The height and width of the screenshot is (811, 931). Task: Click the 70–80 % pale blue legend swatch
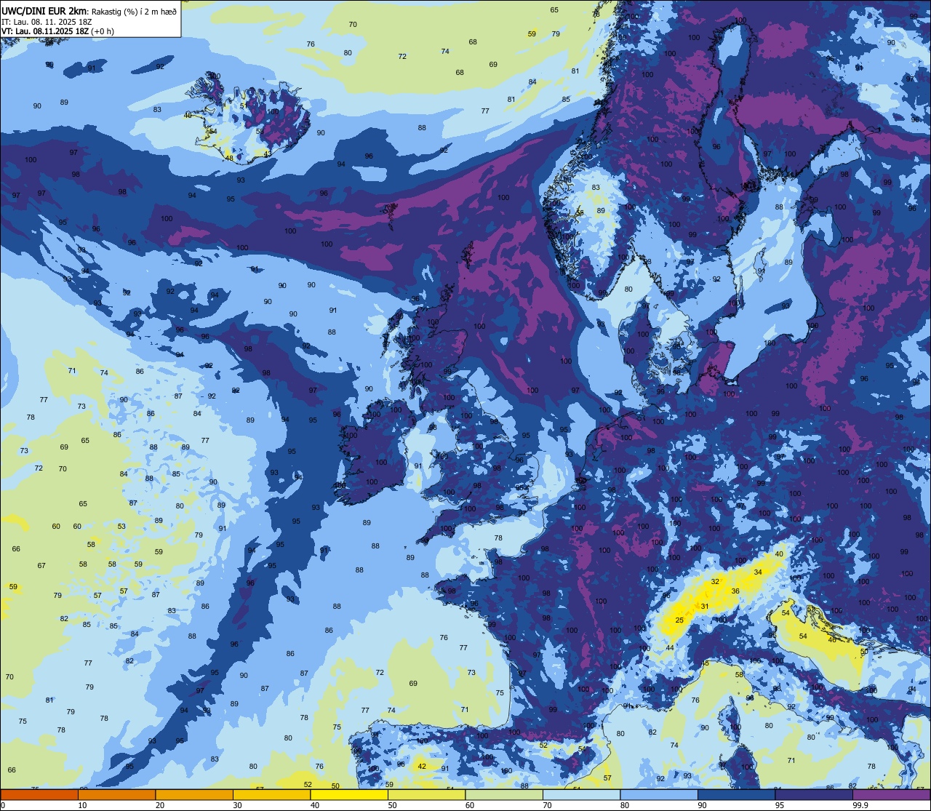581,794
